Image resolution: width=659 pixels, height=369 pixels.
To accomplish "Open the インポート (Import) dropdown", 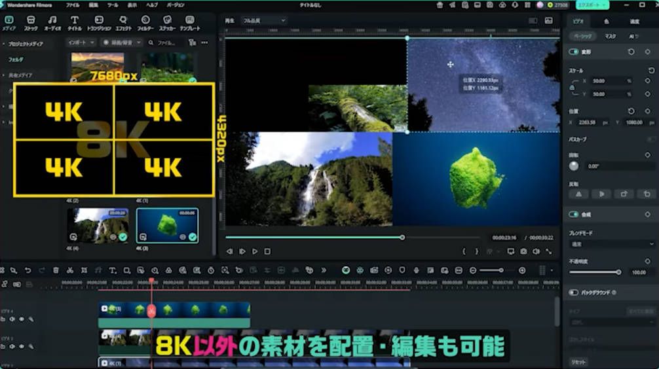I will click(81, 43).
